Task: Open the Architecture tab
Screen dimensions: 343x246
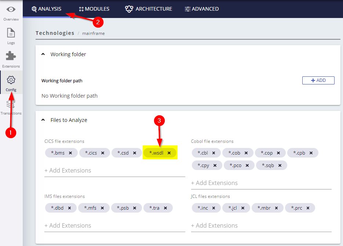Action: (x=149, y=9)
